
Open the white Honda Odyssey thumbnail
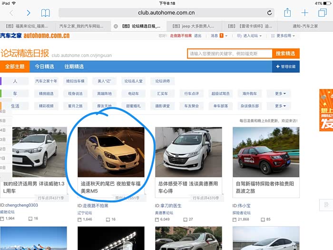click(188, 151)
